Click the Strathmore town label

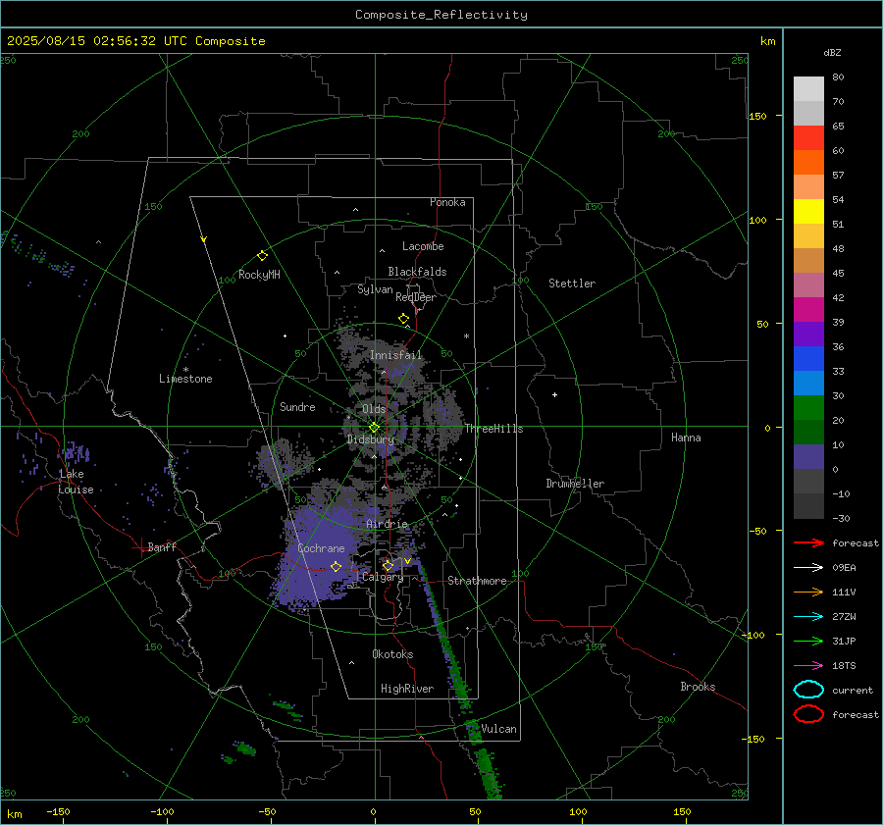tap(477, 581)
